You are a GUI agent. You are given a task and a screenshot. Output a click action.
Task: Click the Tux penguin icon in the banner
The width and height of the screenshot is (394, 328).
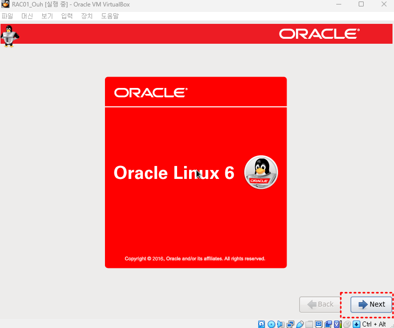[x=9, y=36]
